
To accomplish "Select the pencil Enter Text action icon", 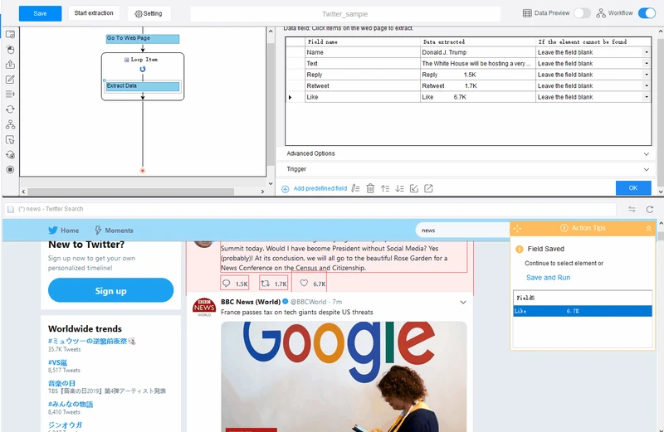I will click(x=10, y=80).
